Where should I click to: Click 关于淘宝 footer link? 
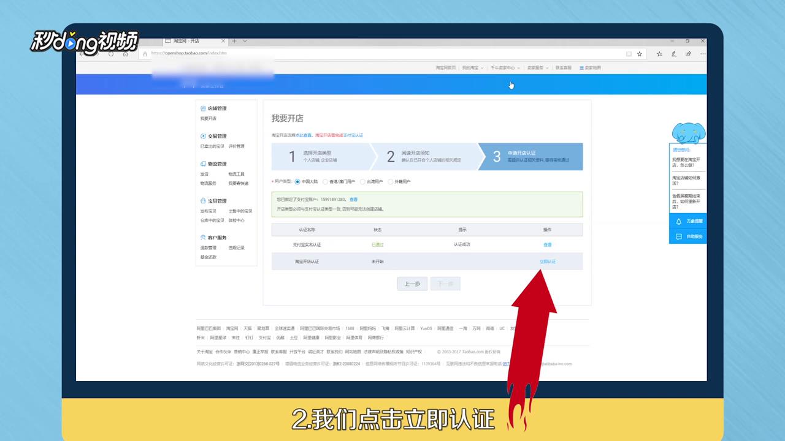click(x=205, y=352)
